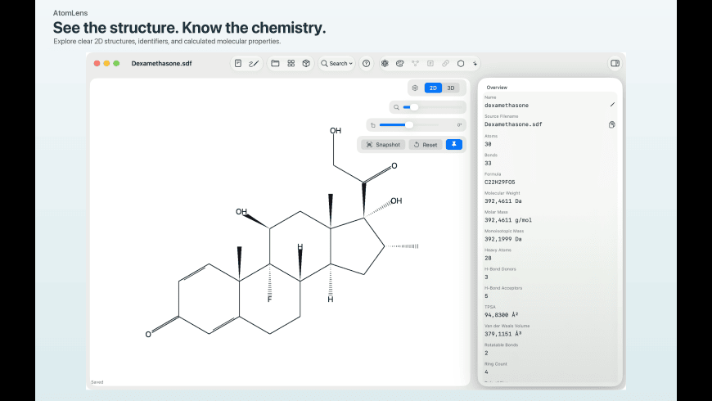Take a Snapshot of the structure
Viewport: 712px width, 401px height.
383,144
